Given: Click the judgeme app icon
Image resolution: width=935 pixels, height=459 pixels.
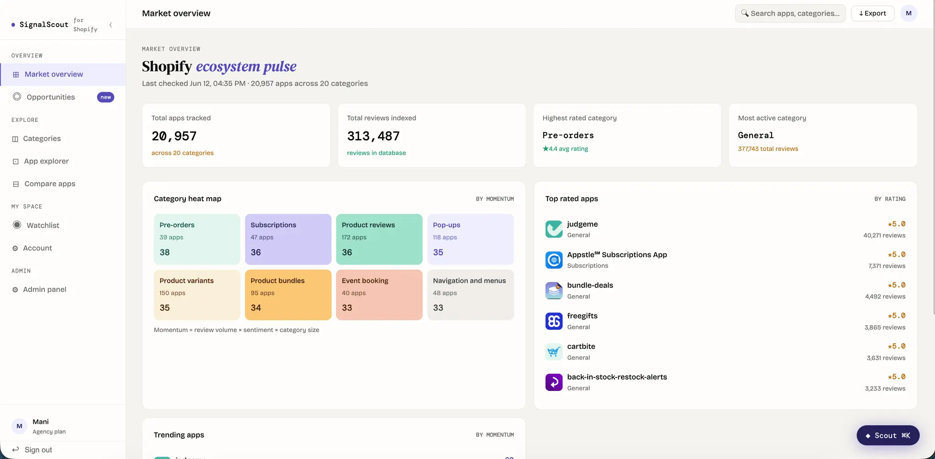Looking at the screenshot, I should [x=554, y=229].
